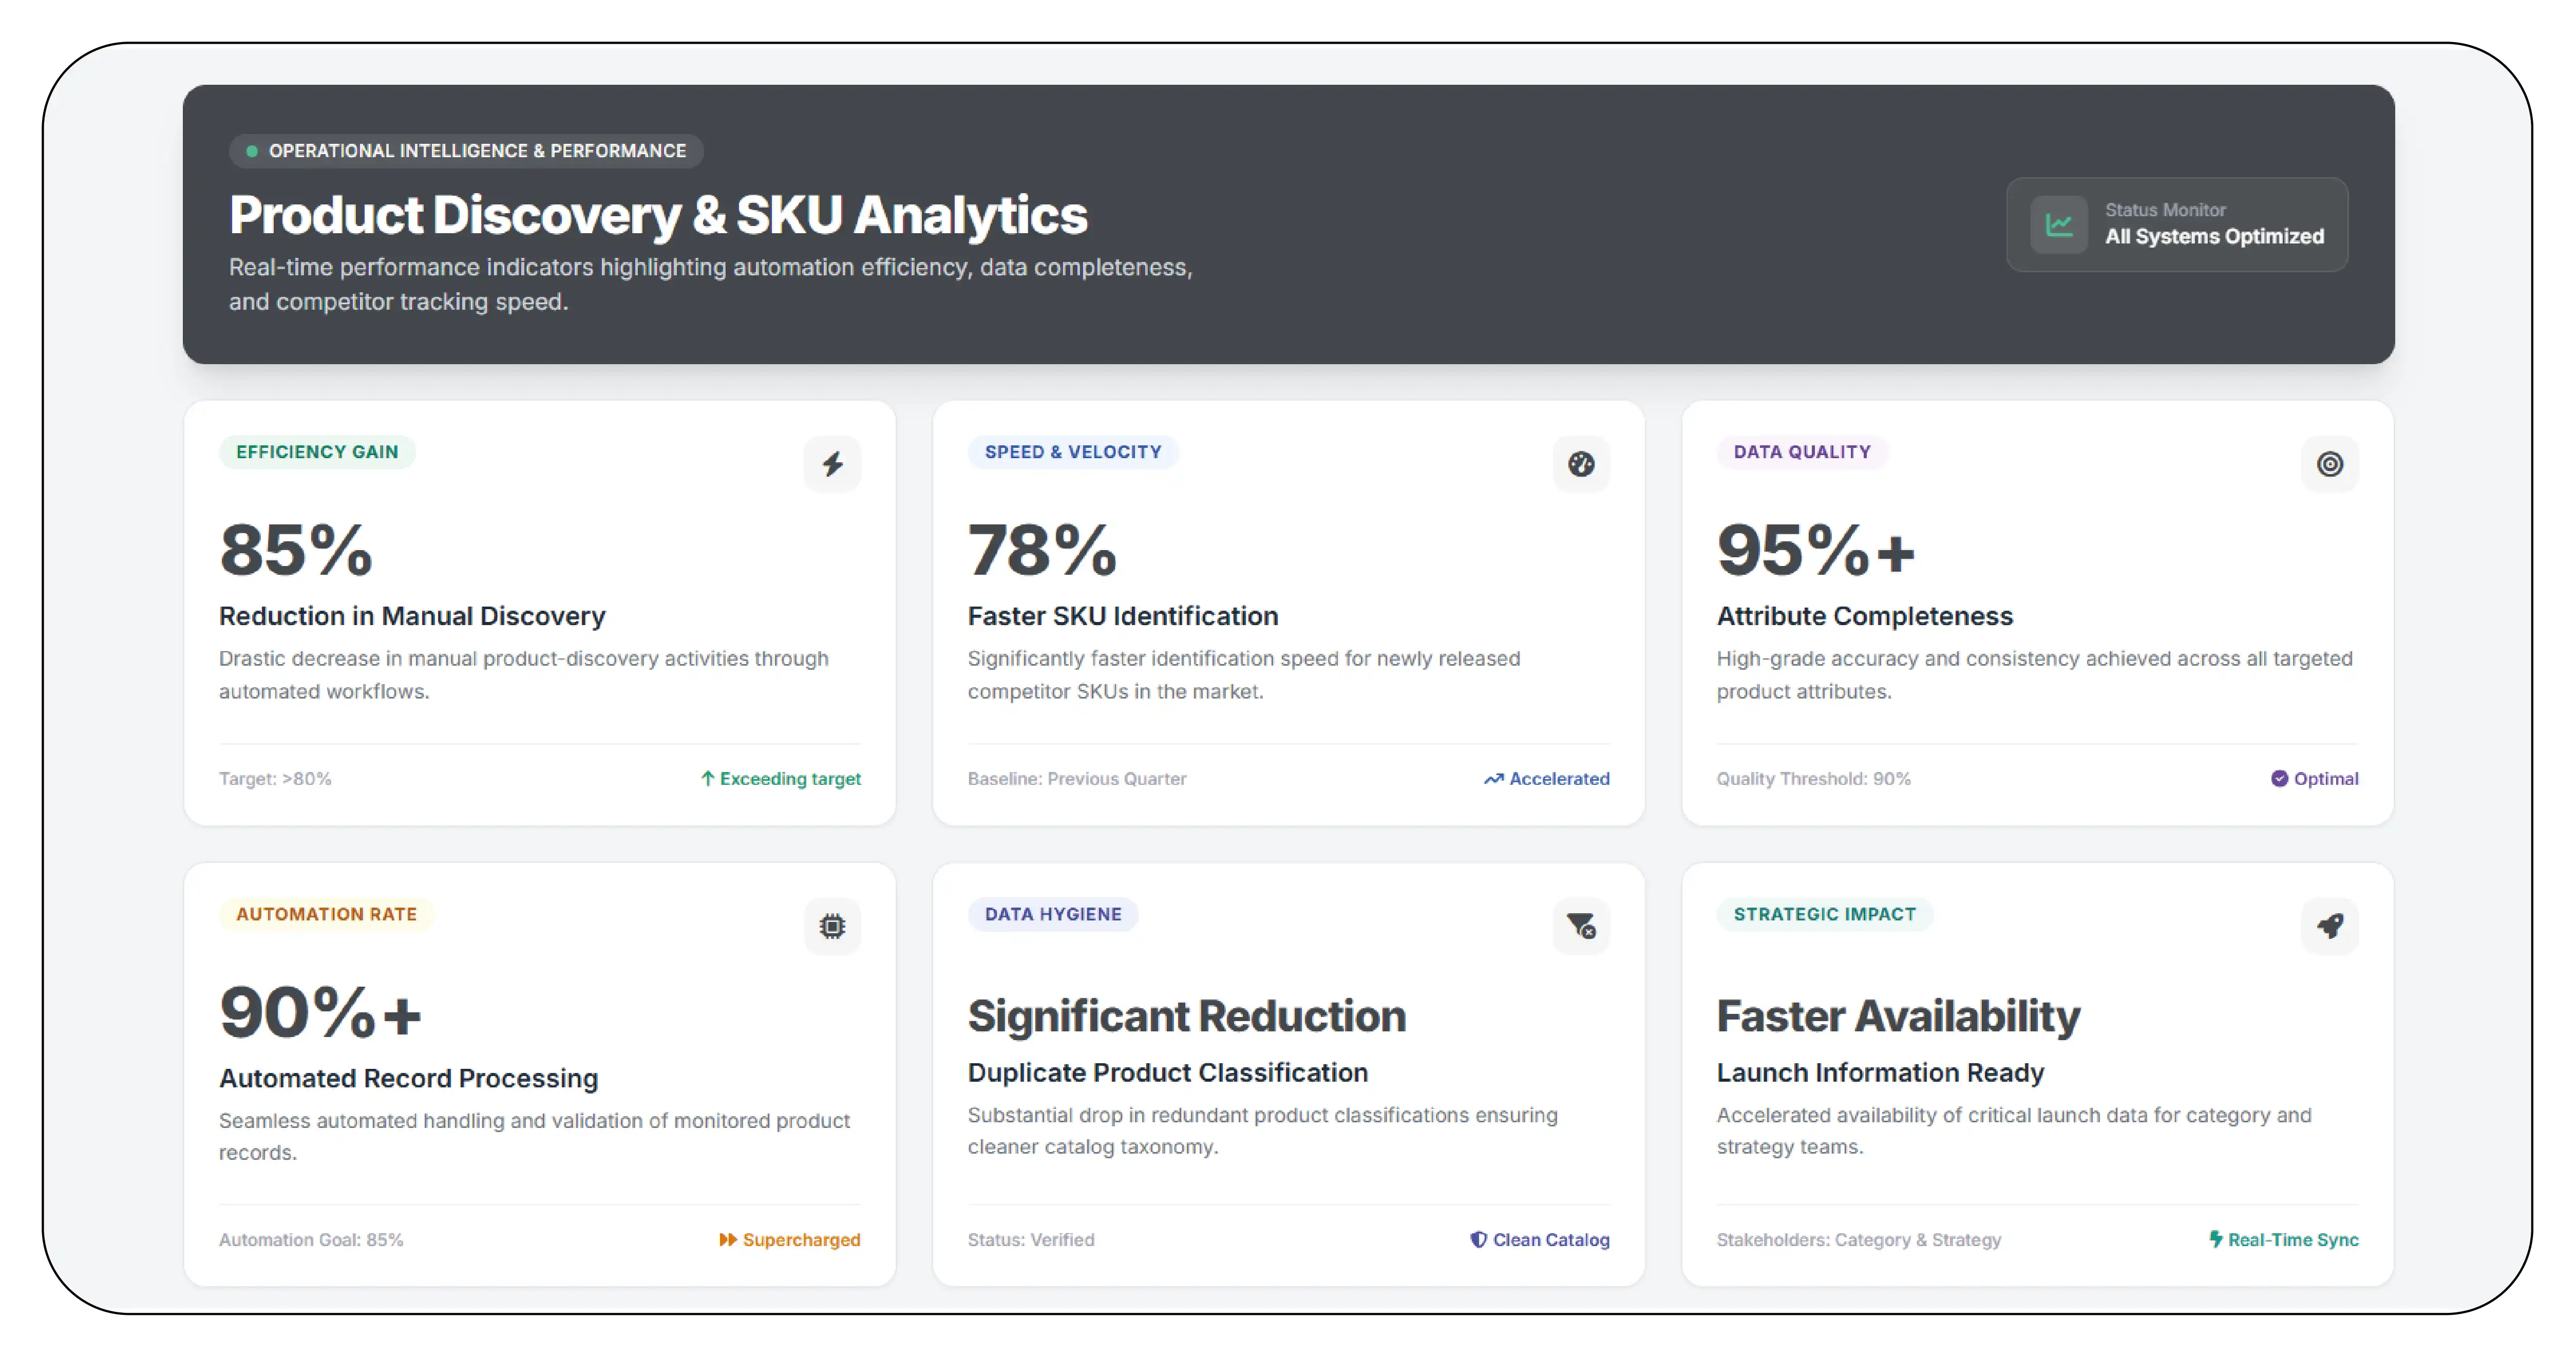Image resolution: width=2576 pixels, height=1357 pixels.
Task: Click the 95%+ metric value
Action: [x=1816, y=550]
